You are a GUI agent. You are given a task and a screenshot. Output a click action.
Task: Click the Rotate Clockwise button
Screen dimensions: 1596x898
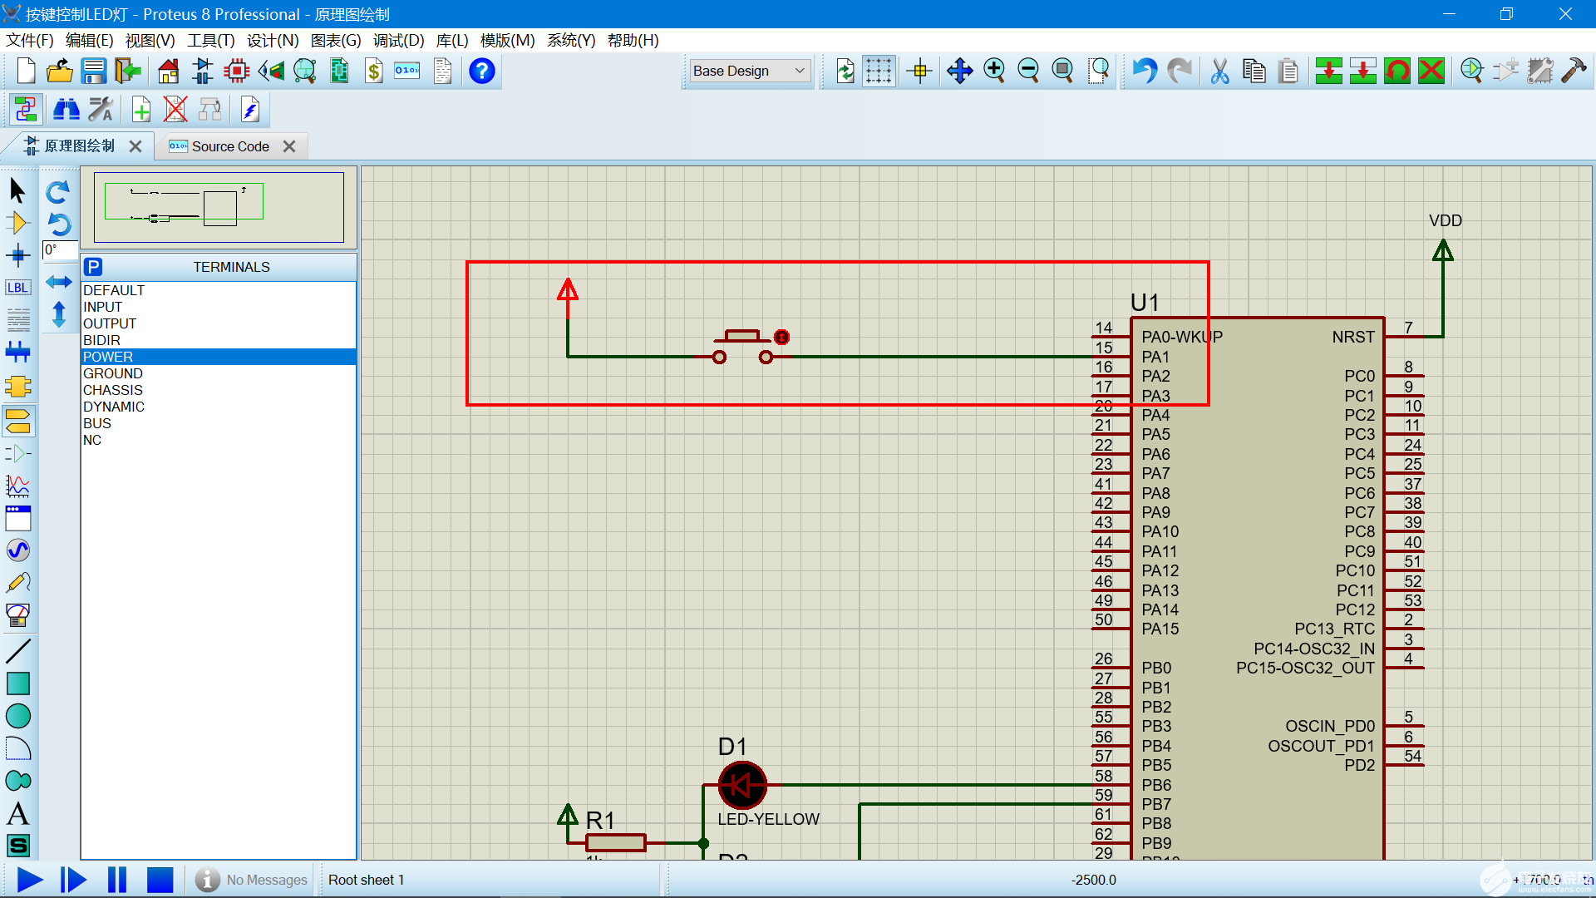(58, 193)
